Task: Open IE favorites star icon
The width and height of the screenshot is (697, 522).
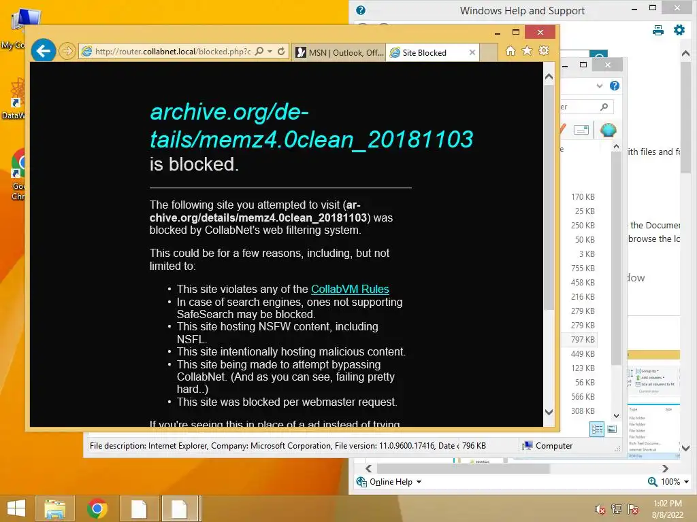Action: tap(528, 51)
